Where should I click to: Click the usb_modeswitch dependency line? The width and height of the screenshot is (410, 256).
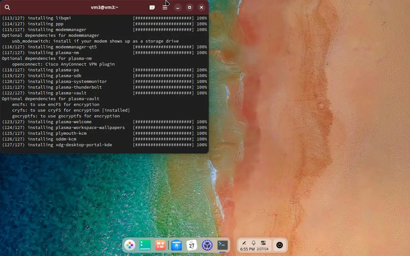point(95,41)
